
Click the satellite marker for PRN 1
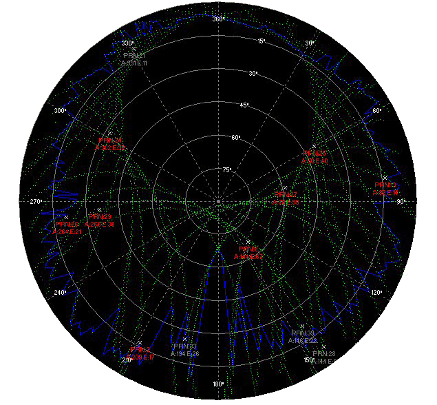125,48
